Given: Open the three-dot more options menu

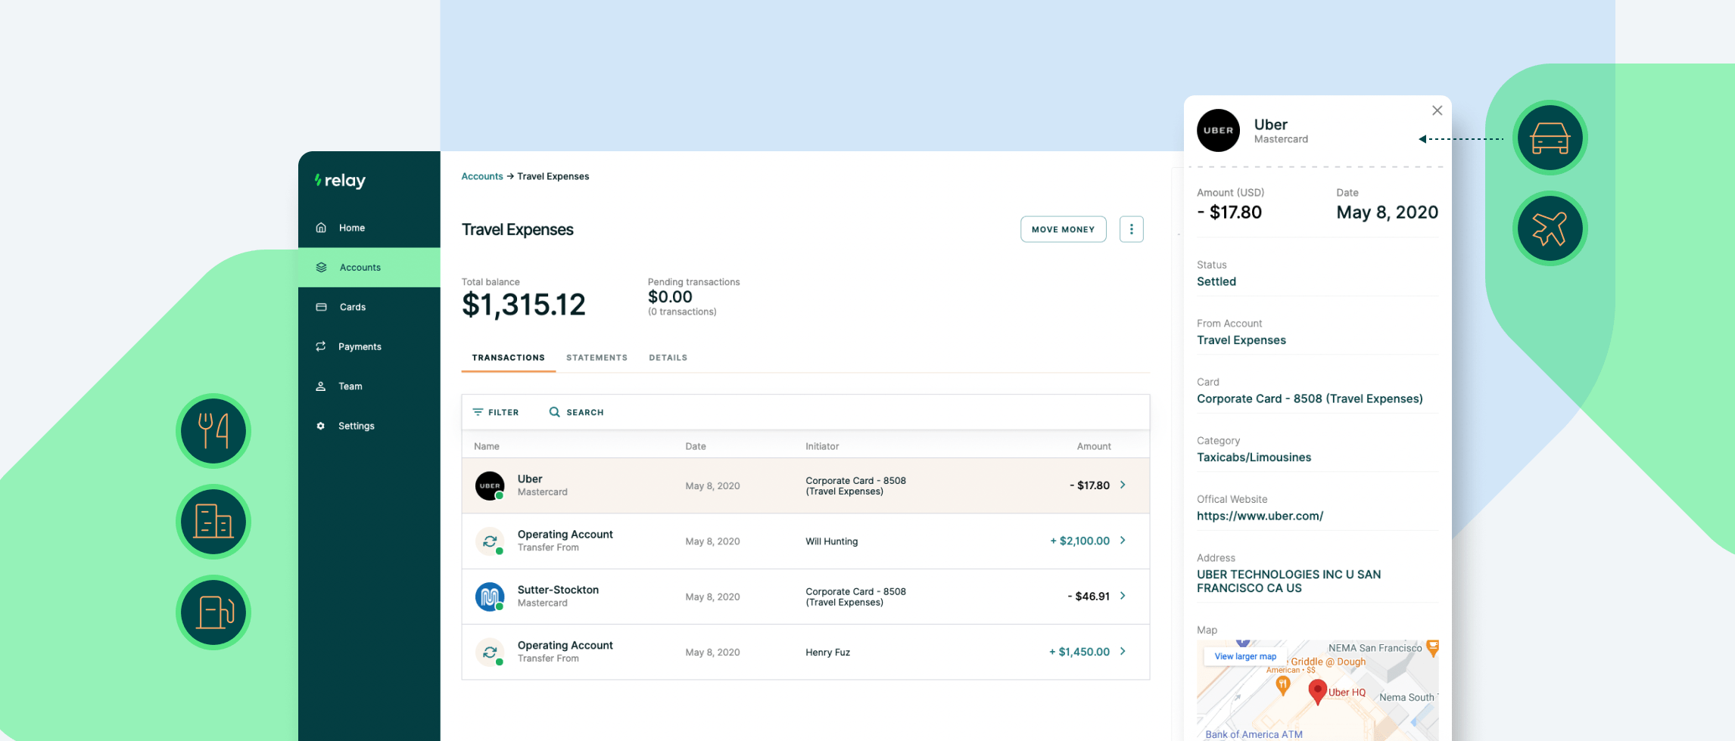Looking at the screenshot, I should tap(1132, 229).
